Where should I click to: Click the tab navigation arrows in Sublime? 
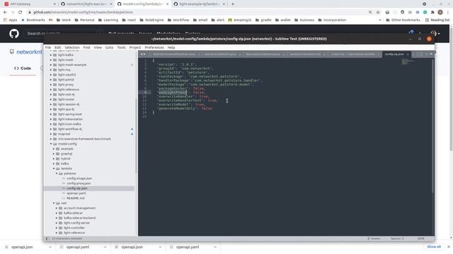click(x=143, y=54)
